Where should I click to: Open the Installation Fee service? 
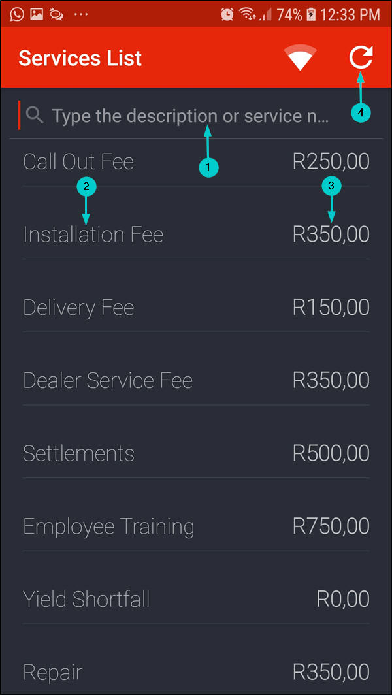pos(93,234)
